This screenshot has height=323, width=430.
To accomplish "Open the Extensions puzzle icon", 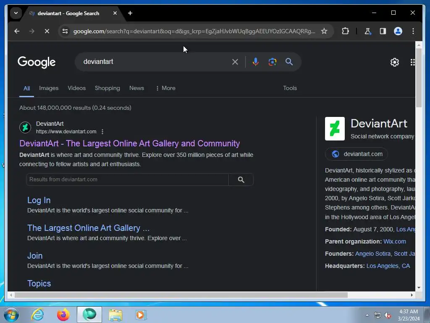I will click(345, 31).
